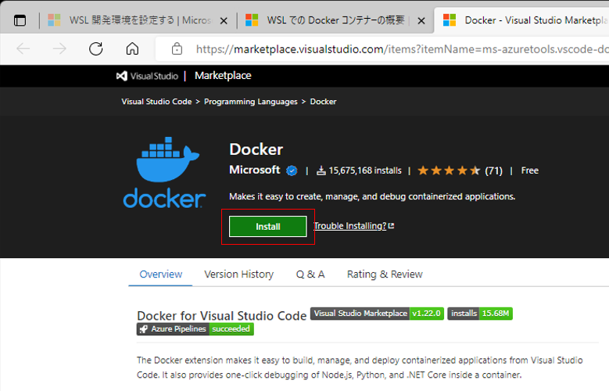Click the 15,675,168 installs count
This screenshot has width=609, height=391.
coord(365,170)
